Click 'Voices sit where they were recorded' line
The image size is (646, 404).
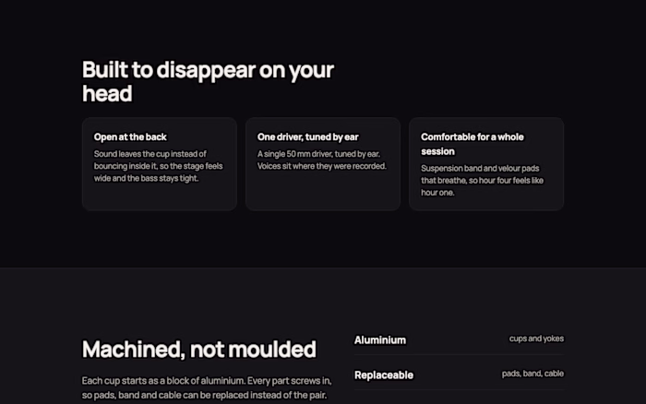click(322, 166)
